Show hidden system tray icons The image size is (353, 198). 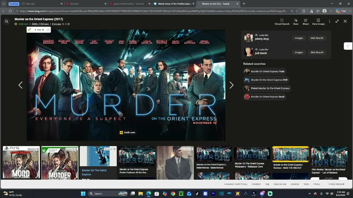click(x=309, y=194)
